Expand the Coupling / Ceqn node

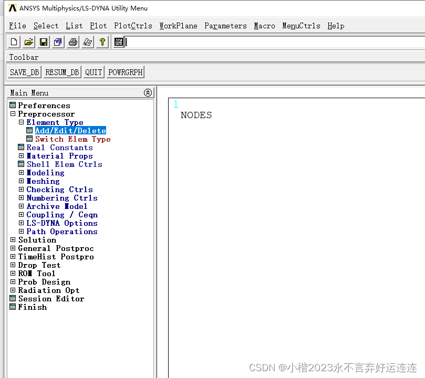21,214
